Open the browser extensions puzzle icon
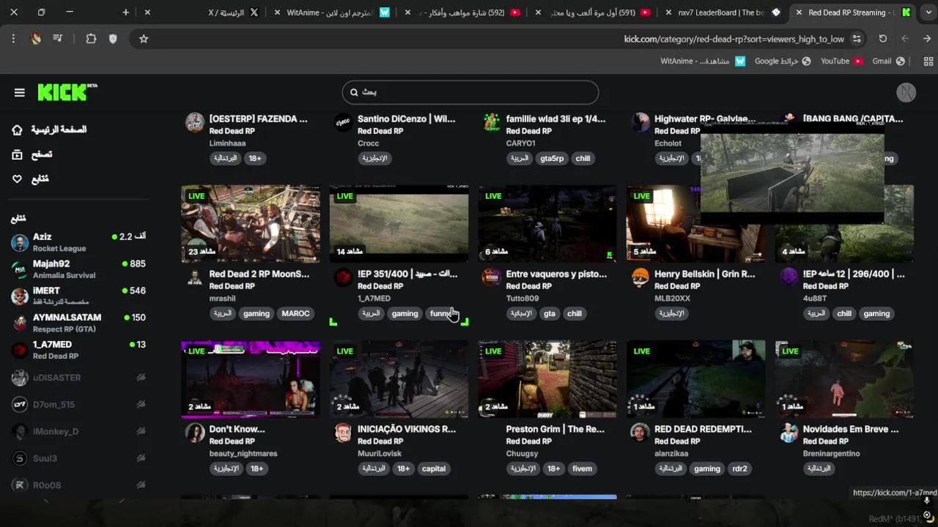The width and height of the screenshot is (938, 527). point(91,39)
